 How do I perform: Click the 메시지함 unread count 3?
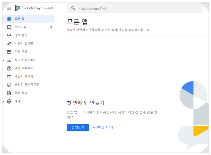[x=51, y=27]
